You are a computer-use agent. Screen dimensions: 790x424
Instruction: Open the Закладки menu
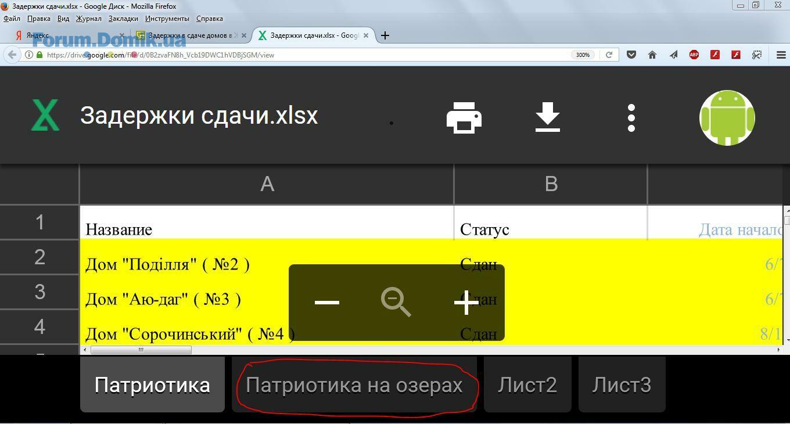tap(123, 19)
